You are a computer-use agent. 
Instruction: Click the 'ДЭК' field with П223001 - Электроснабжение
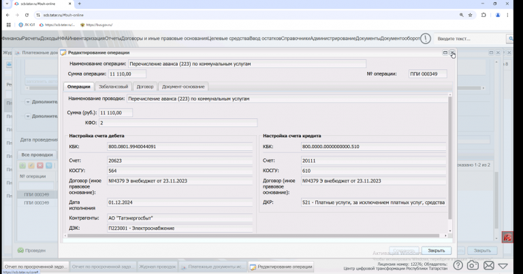pyautogui.click(x=180, y=228)
